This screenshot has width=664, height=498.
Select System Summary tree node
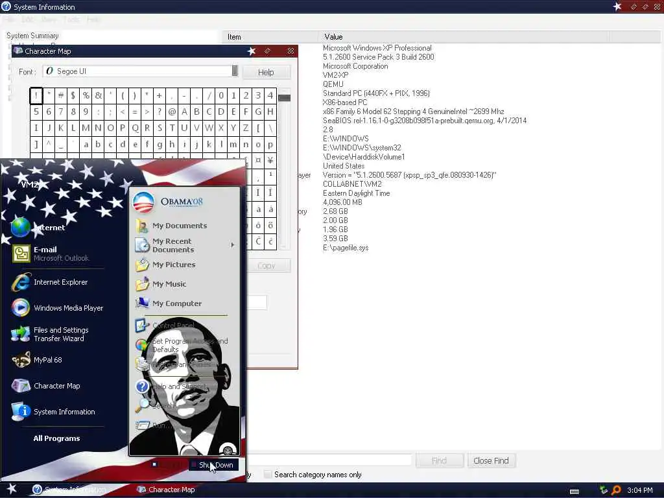(32, 36)
